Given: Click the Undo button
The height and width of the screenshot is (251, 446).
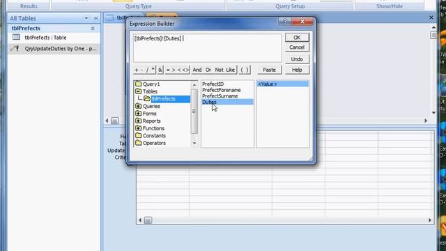Looking at the screenshot, I should pyautogui.click(x=297, y=59).
